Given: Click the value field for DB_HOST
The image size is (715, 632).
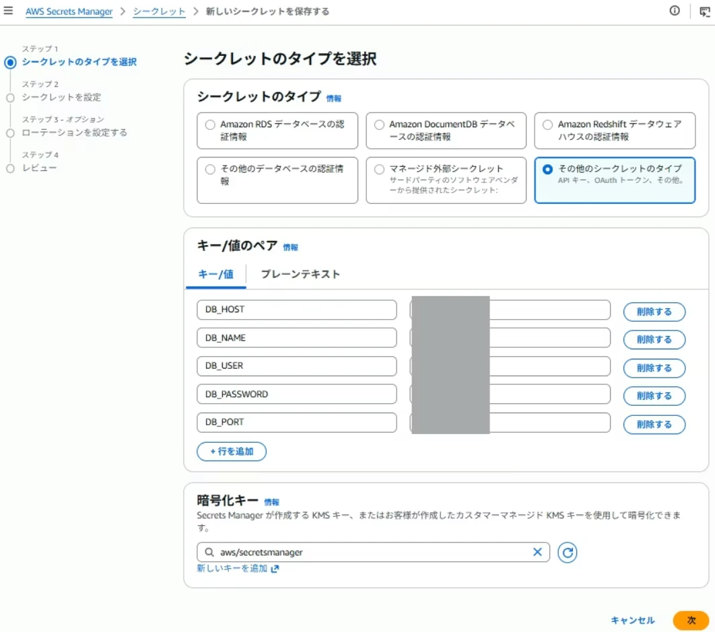Looking at the screenshot, I should pyautogui.click(x=510, y=310).
